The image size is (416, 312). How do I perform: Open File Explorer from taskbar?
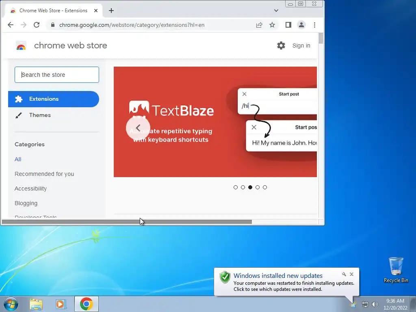(36, 304)
